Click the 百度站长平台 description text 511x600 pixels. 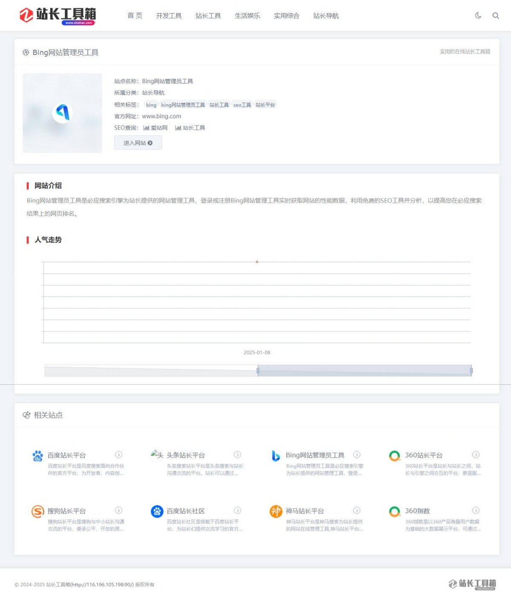pyautogui.click(x=86, y=470)
